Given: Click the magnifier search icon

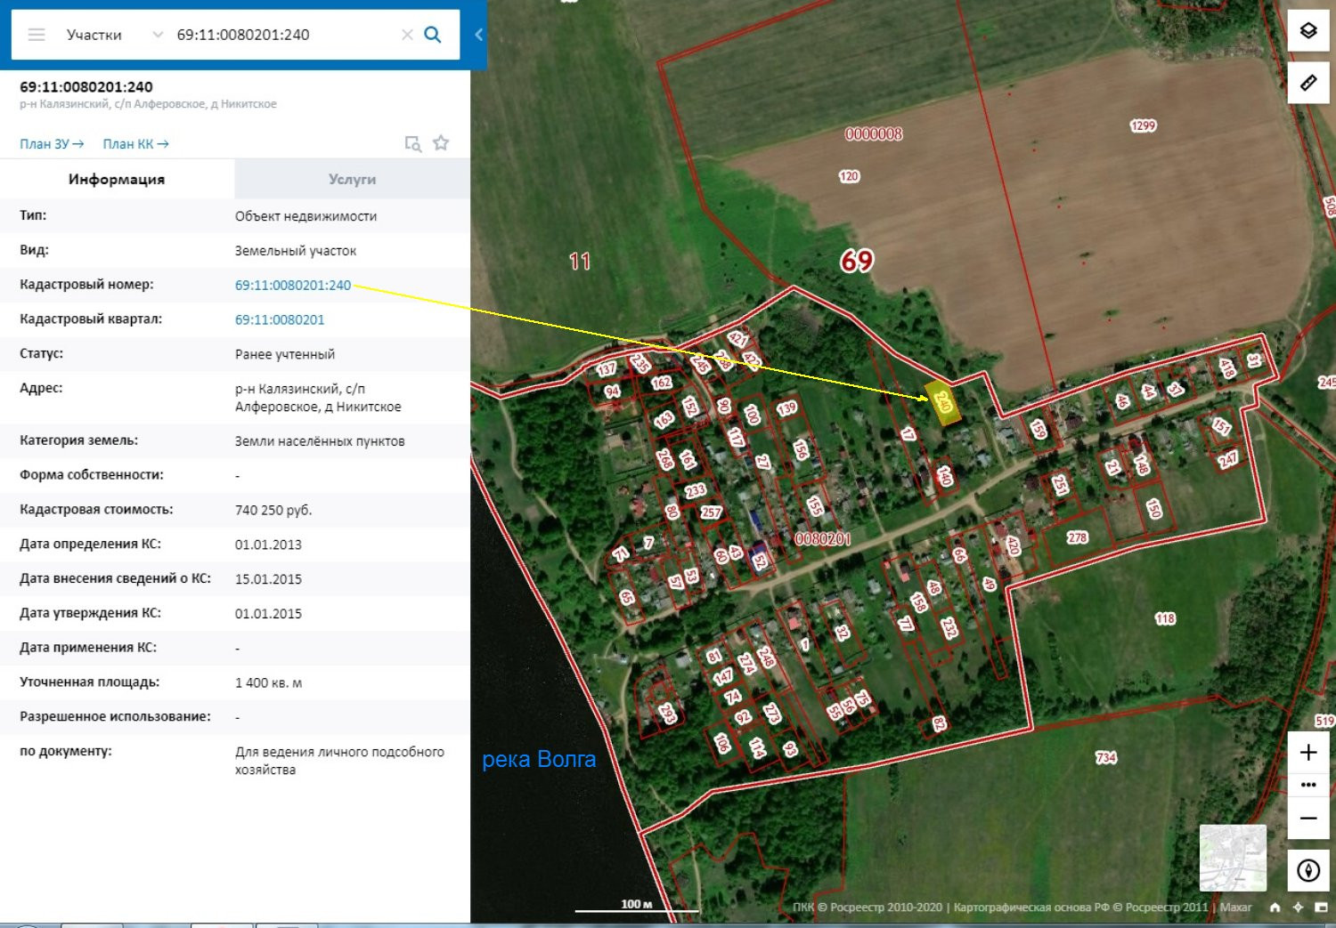Looking at the screenshot, I should tap(433, 35).
